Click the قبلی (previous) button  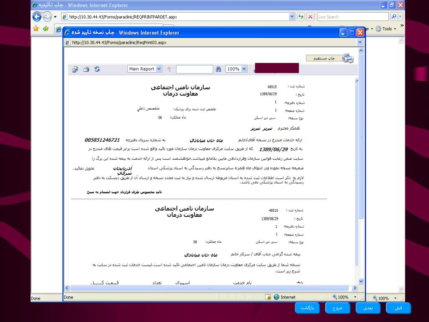coord(398,308)
